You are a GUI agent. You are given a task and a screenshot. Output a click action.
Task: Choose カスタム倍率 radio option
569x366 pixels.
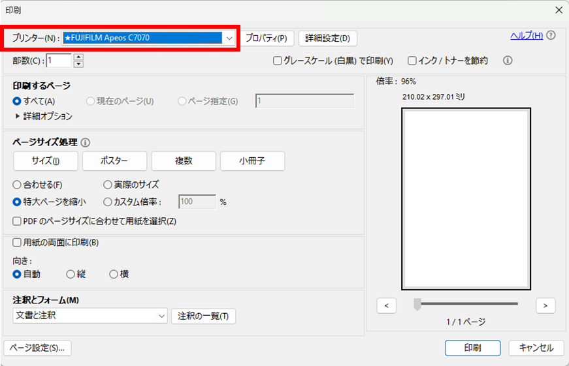[x=107, y=202]
